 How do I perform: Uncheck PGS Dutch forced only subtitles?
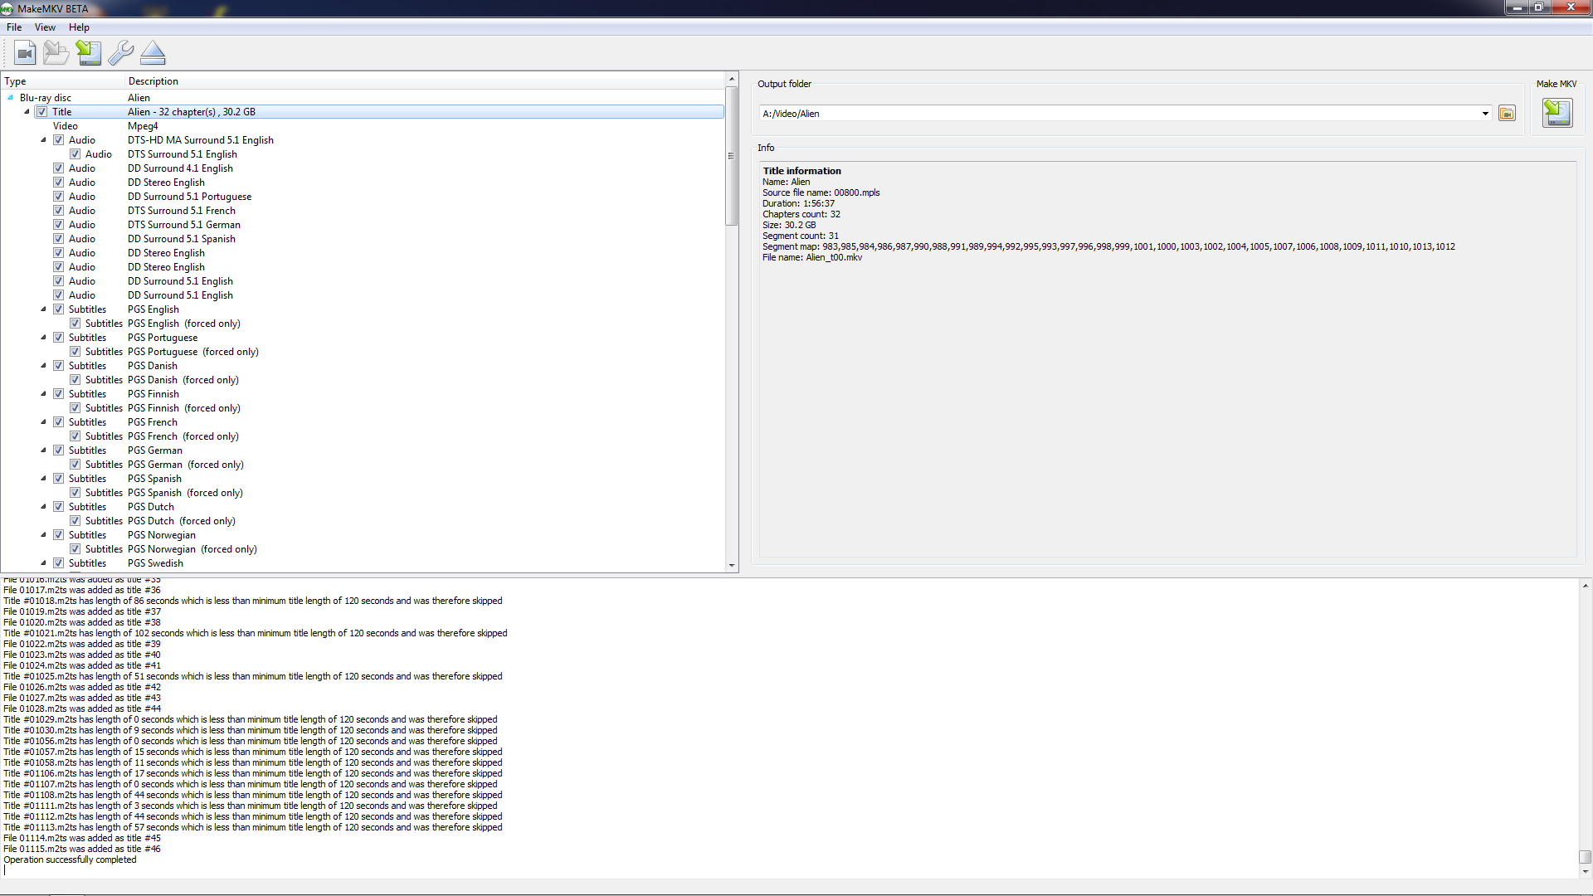(76, 521)
